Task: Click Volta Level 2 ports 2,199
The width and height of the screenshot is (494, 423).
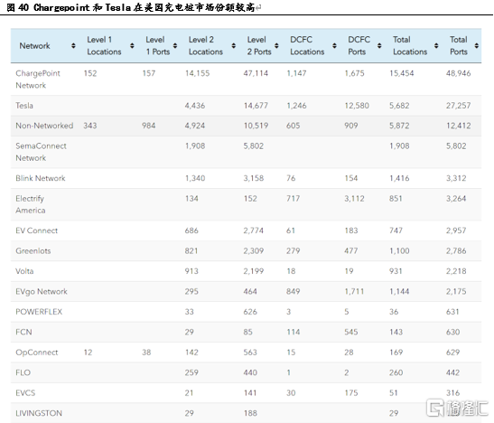Action: (253, 271)
